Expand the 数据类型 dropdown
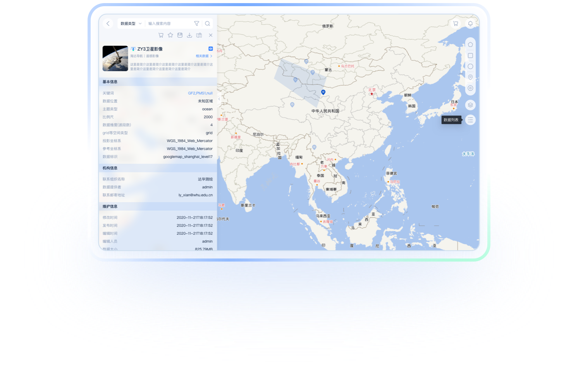The height and width of the screenshot is (376, 578). tap(131, 24)
